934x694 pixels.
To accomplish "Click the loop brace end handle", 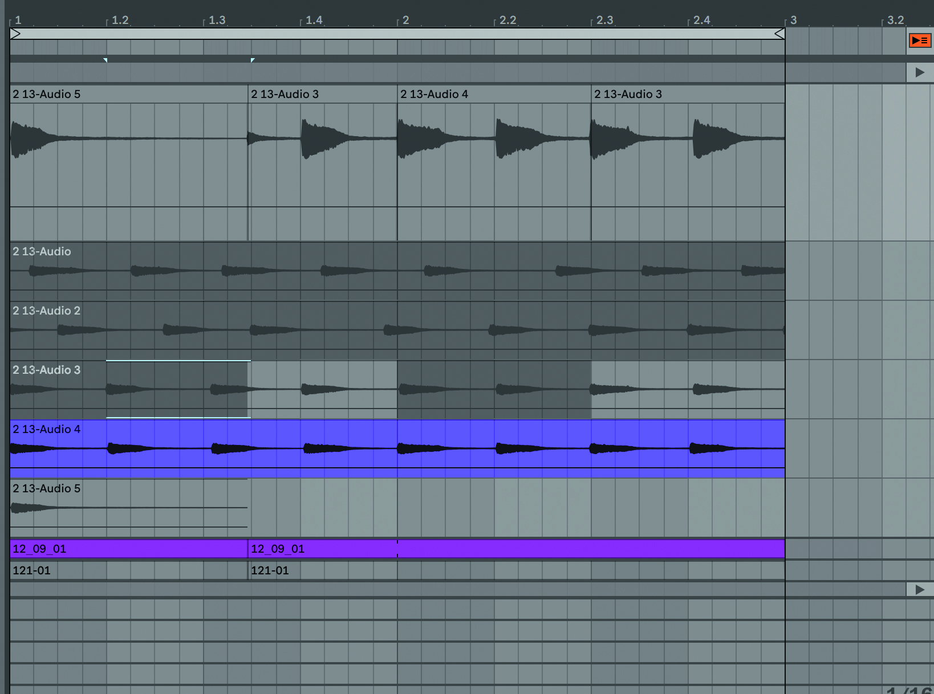I will pyautogui.click(x=779, y=34).
